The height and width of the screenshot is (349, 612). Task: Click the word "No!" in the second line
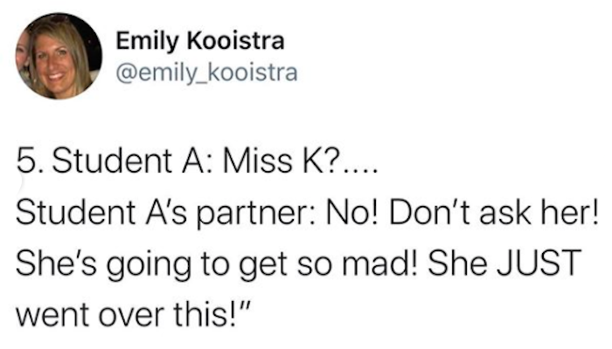point(351,212)
